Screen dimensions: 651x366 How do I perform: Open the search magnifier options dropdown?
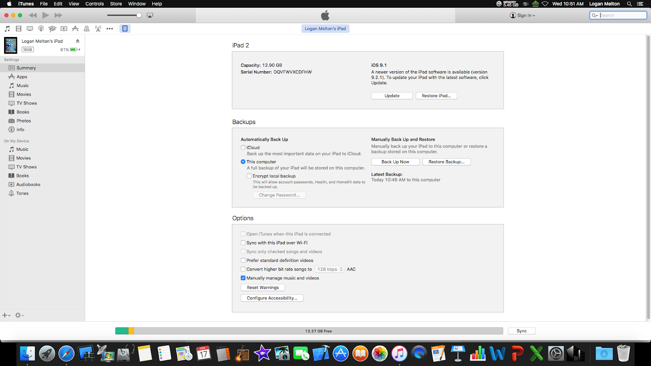[595, 15]
